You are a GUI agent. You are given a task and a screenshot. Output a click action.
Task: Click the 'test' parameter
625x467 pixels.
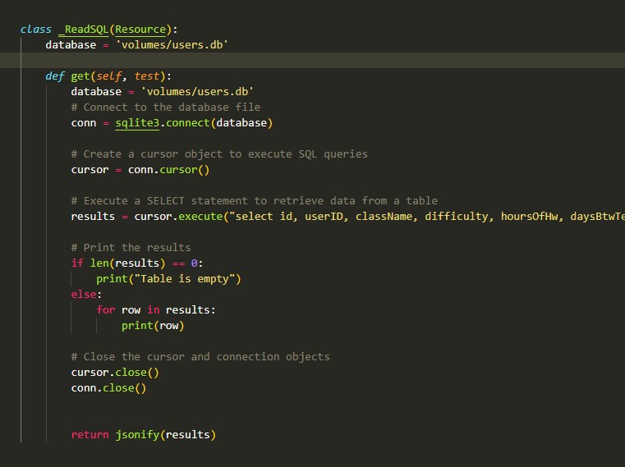click(x=146, y=76)
